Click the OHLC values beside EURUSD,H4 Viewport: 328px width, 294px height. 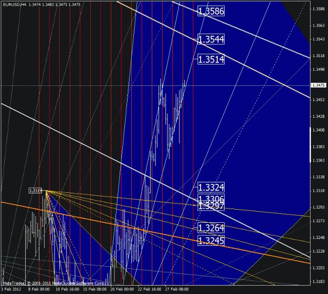[x=55, y=4]
